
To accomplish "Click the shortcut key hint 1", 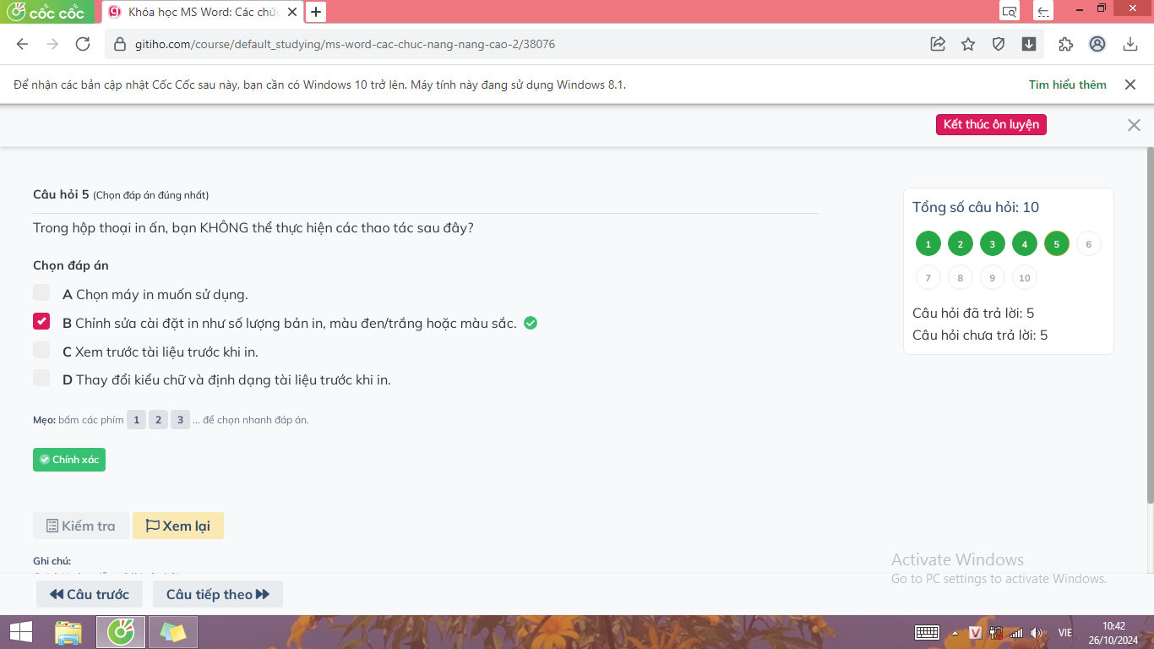I will 137,420.
